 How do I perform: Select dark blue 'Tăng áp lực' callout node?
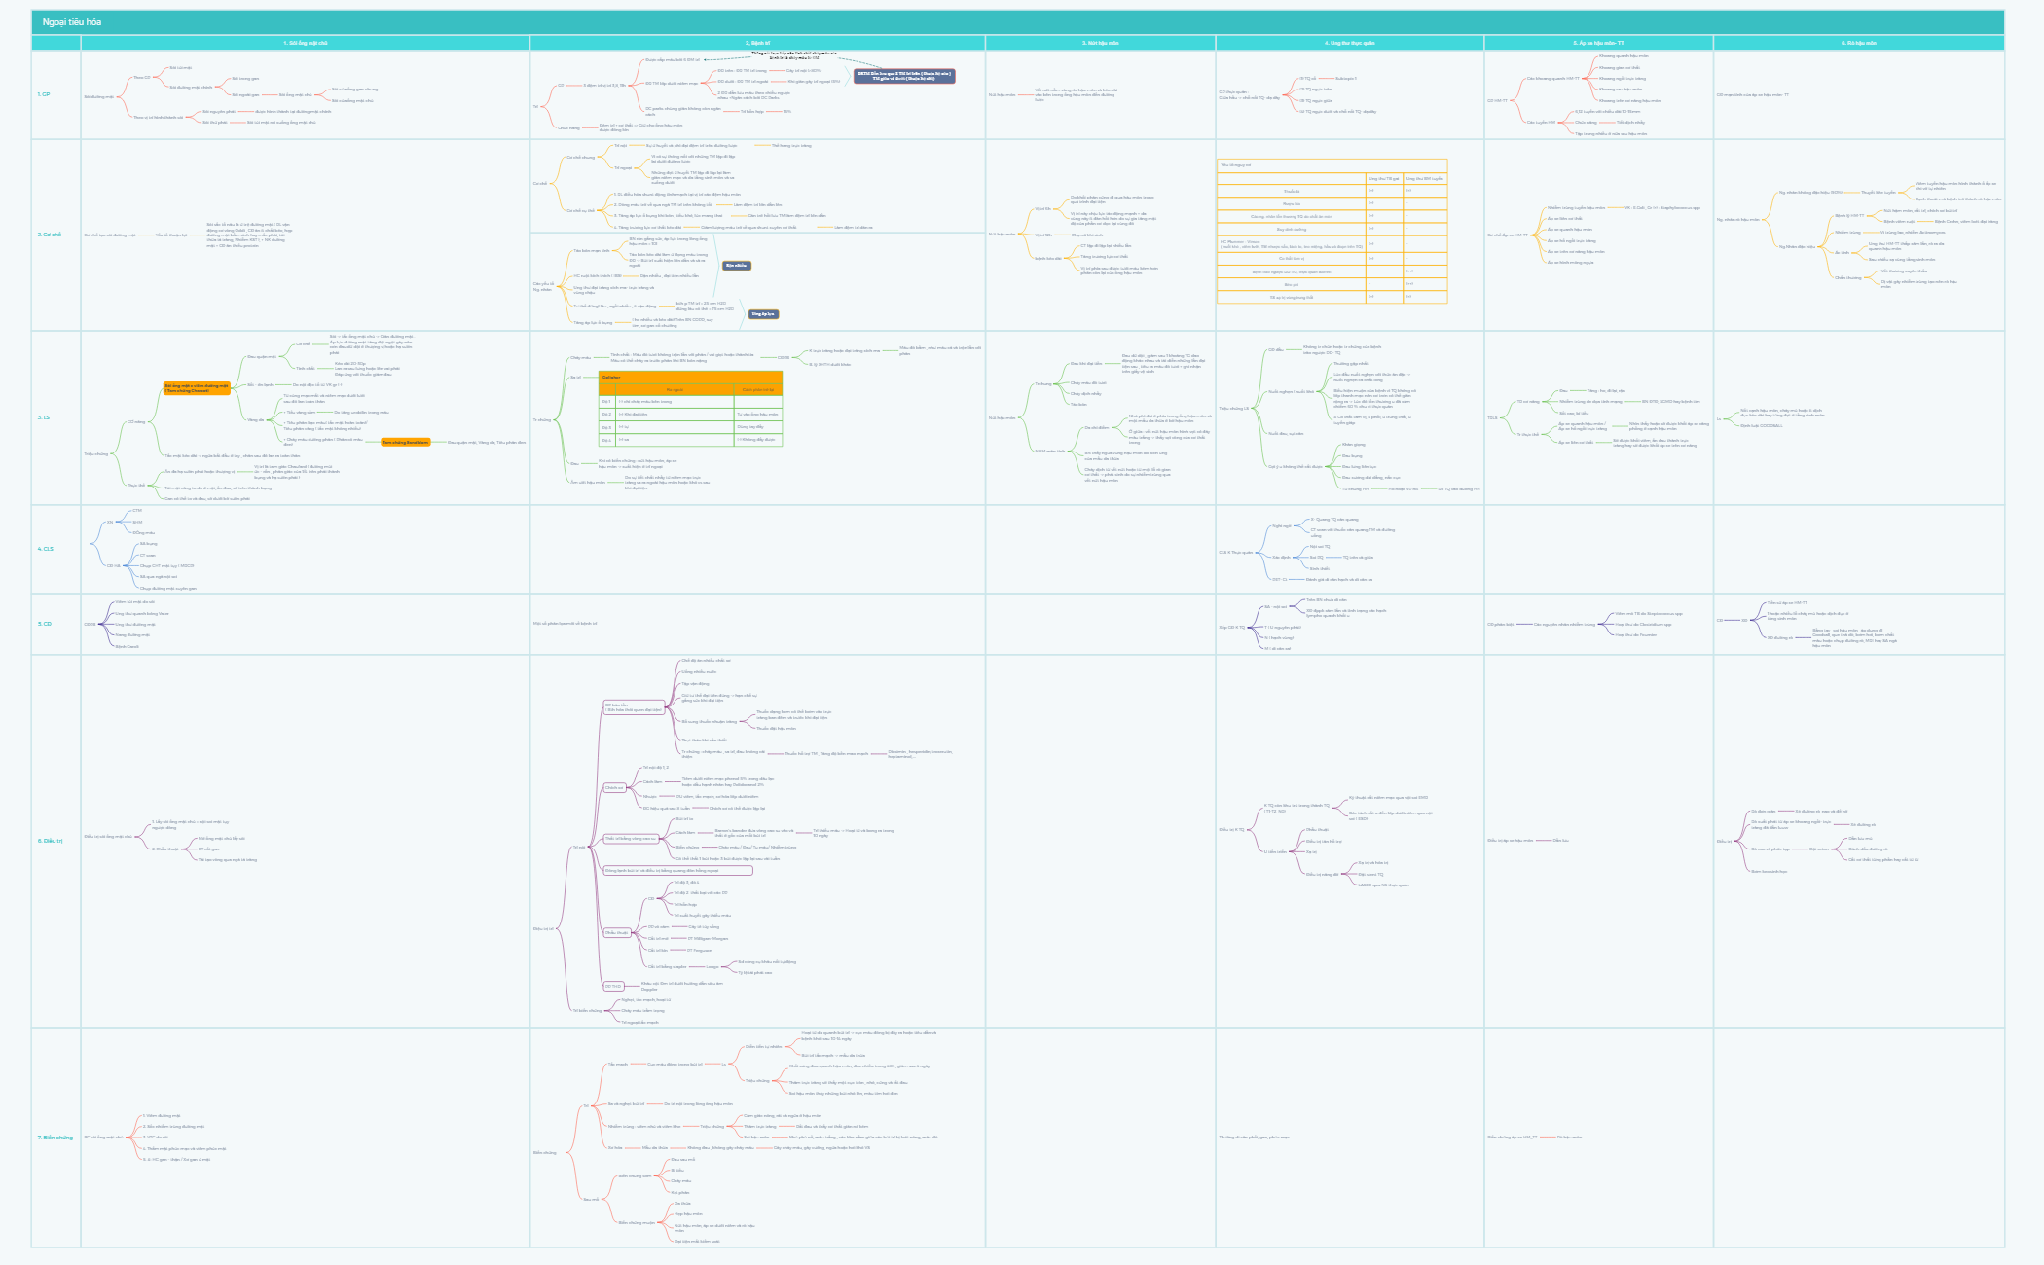click(x=763, y=314)
